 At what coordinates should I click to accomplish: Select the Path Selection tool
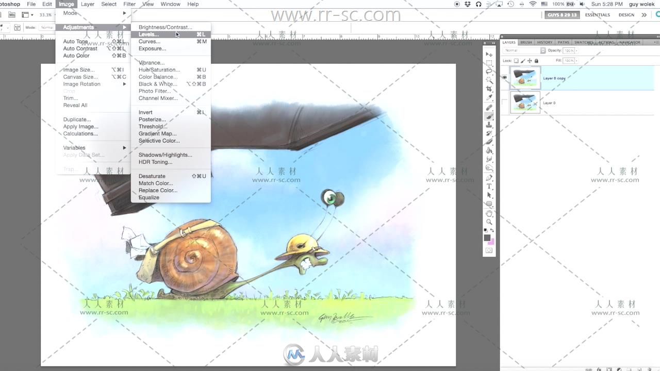(x=489, y=195)
